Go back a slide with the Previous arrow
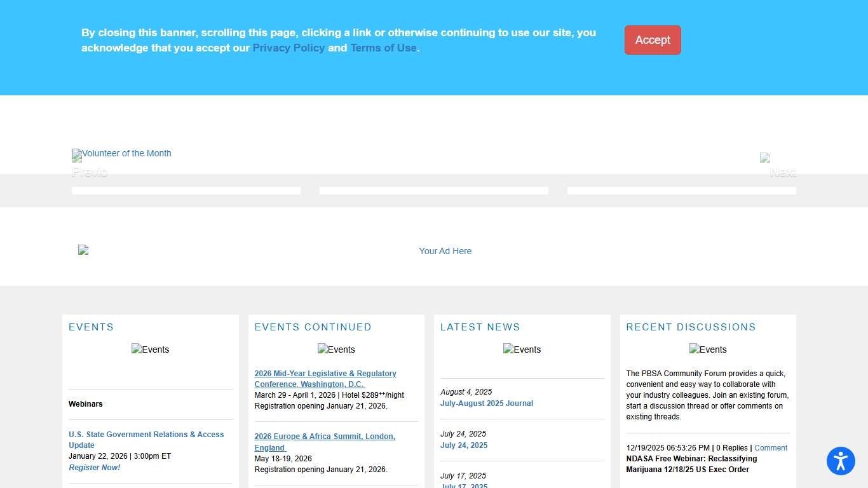The height and width of the screenshot is (488, 868). click(90, 172)
